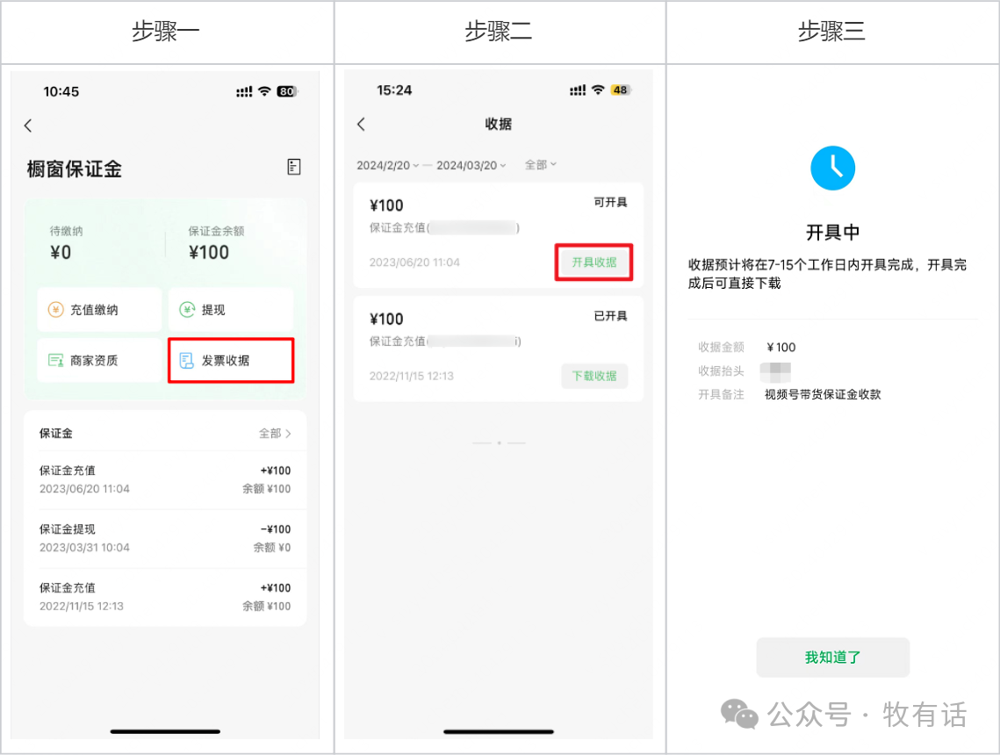Expand 保证金 list via 全部 chevron
The width and height of the screenshot is (1000, 755).
[275, 434]
